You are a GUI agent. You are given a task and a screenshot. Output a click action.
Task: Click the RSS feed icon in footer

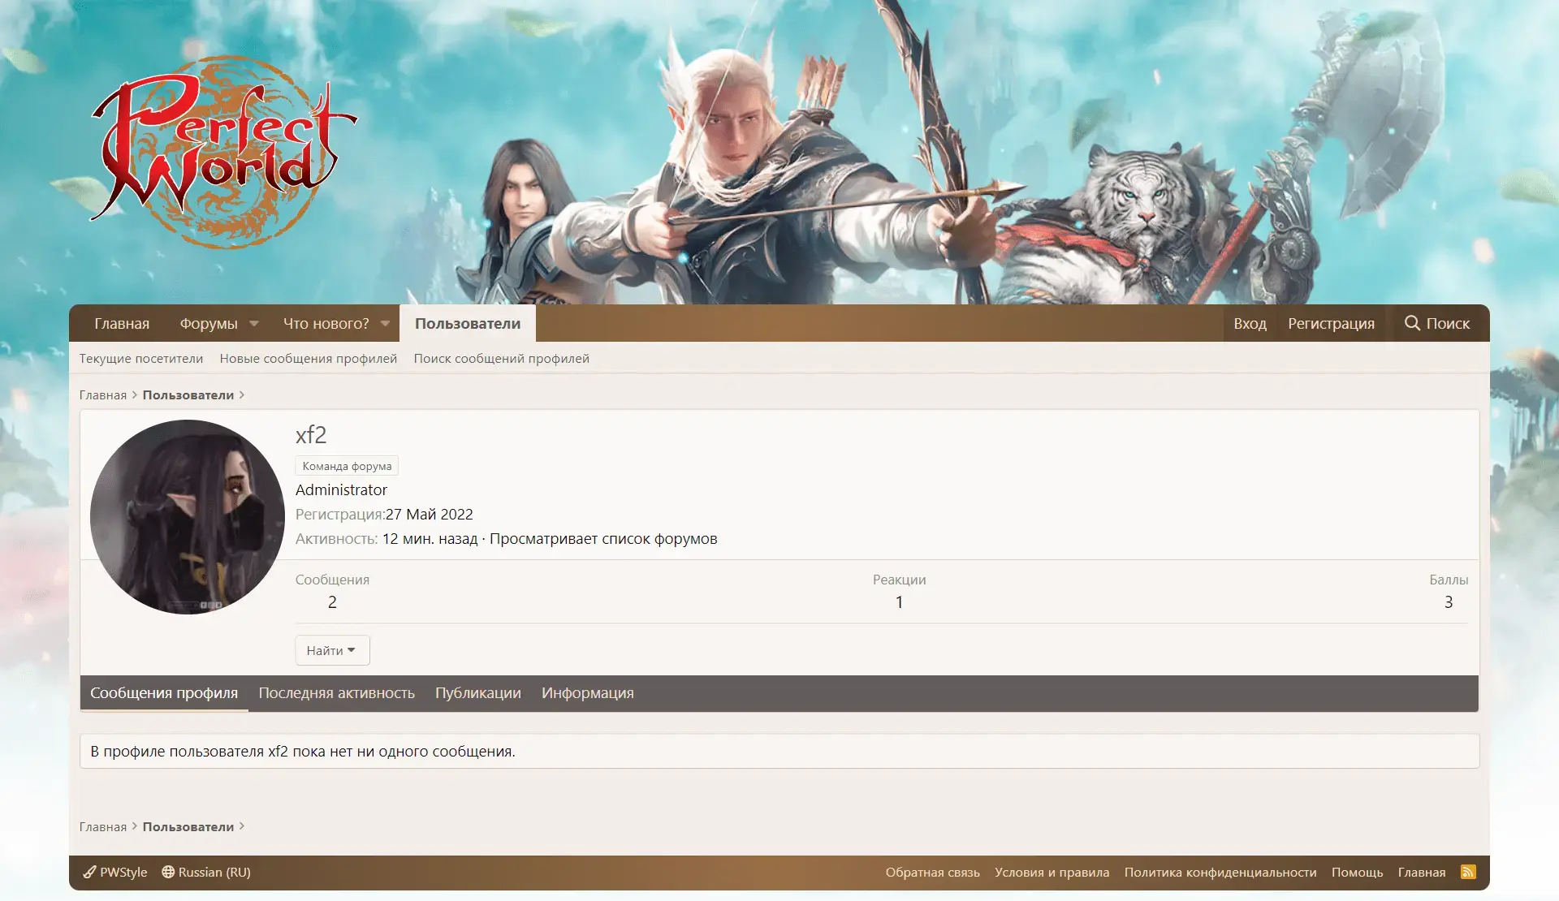pos(1468,872)
